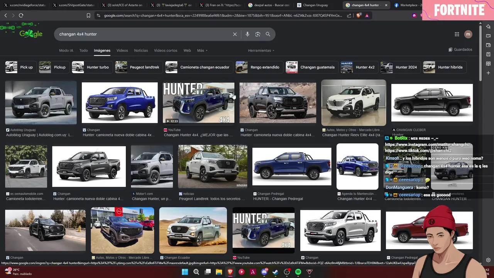Switch to 'Web' results tab
This screenshot has width=494, height=278.
(187, 51)
